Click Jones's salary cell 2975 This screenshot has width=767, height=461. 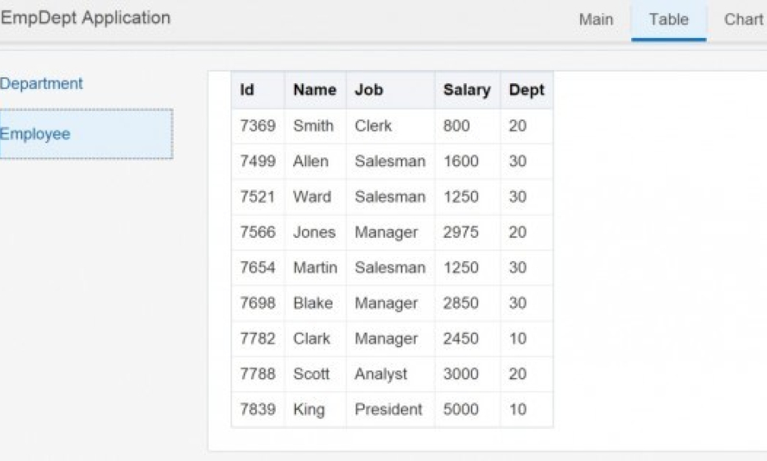(461, 232)
